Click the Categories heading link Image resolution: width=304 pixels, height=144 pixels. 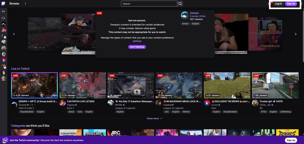click(18, 126)
